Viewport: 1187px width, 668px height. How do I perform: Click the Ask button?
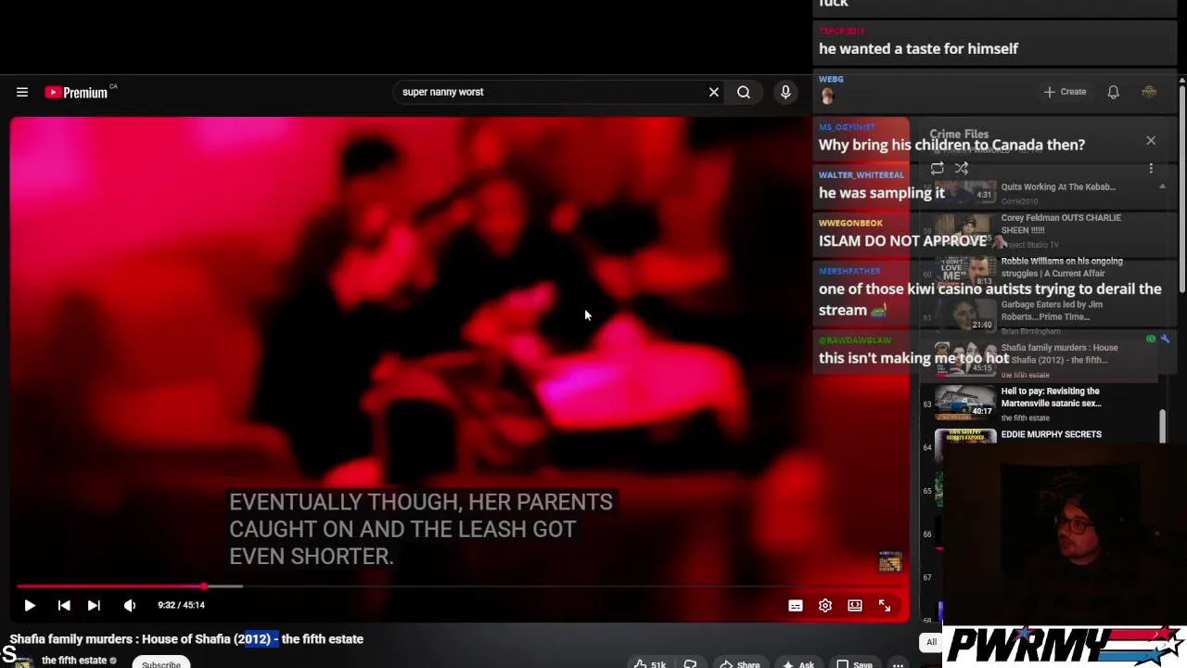tap(798, 663)
